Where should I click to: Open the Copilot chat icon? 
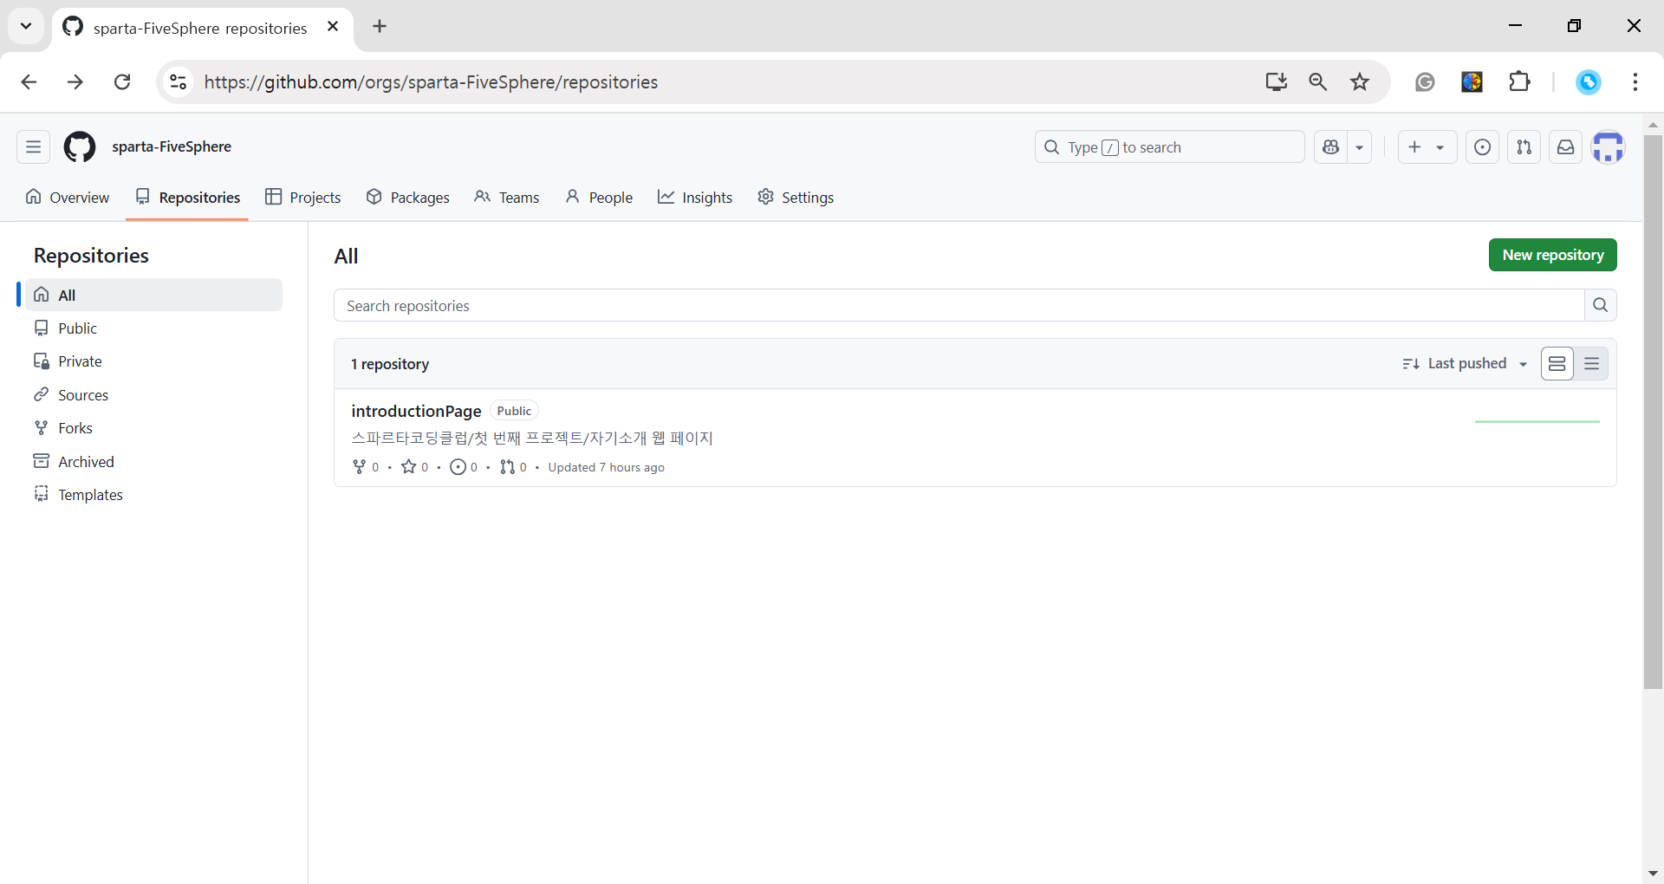(x=1331, y=147)
